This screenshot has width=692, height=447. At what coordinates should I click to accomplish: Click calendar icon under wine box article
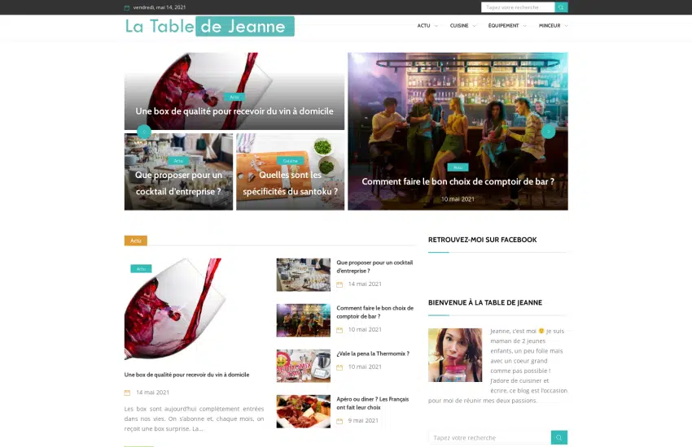click(x=127, y=393)
